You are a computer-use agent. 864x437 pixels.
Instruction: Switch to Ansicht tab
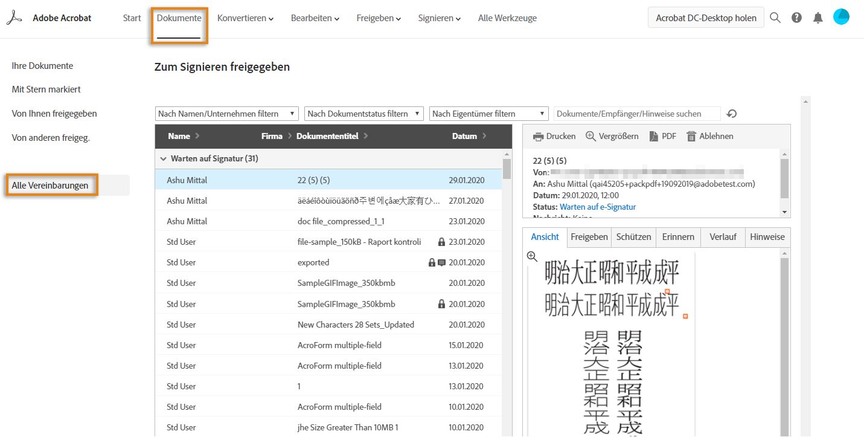(545, 237)
